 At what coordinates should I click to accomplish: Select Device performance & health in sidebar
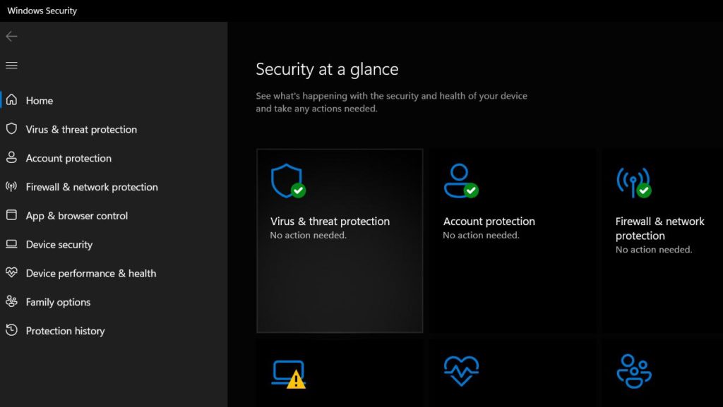coord(91,274)
